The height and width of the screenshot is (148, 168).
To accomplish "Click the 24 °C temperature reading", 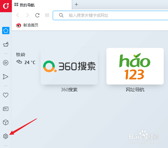I will (30, 63).
